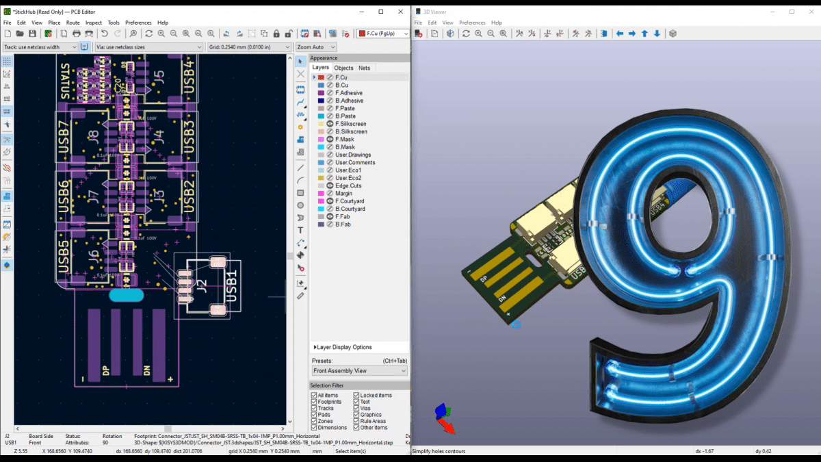
Task: Click Redraw icon in 3D Viewer toolbar
Action: tap(465, 34)
